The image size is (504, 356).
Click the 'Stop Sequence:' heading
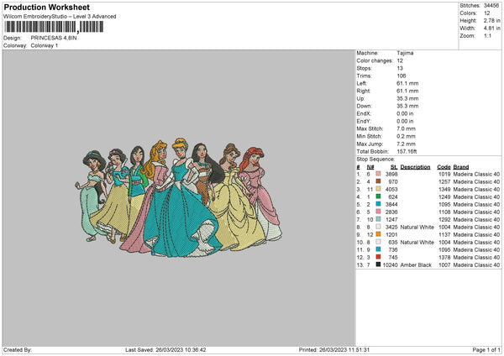(x=375, y=160)
